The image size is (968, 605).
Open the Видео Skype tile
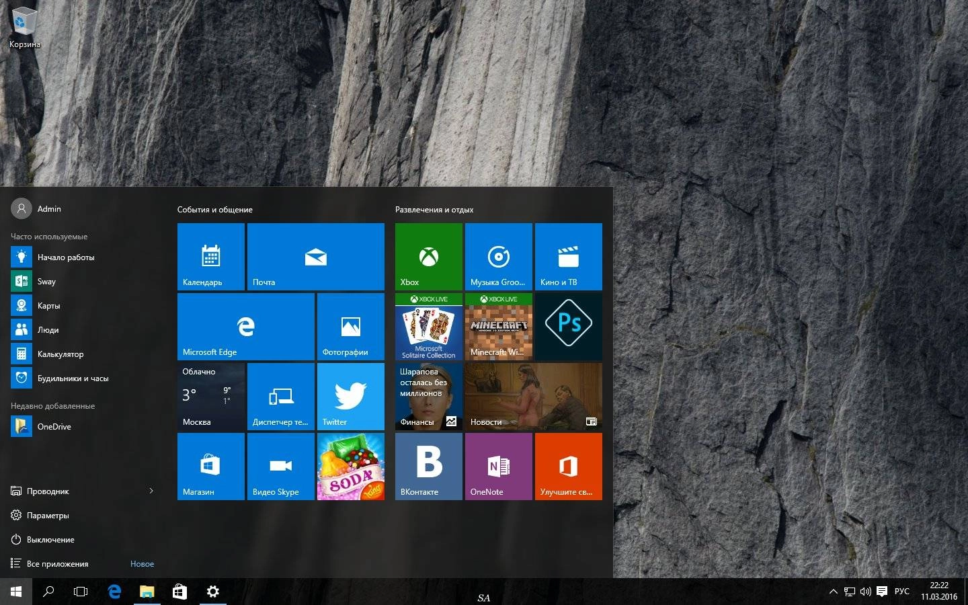(281, 467)
